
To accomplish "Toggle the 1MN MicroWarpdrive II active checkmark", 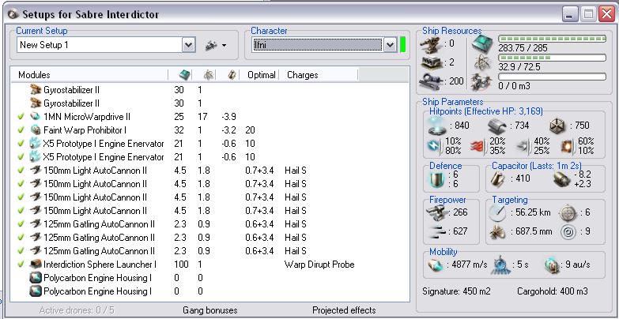I will click(x=21, y=117).
